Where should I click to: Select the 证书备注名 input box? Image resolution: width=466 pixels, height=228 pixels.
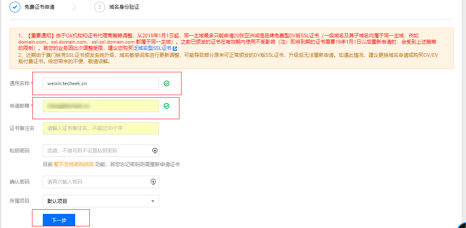[101, 128]
